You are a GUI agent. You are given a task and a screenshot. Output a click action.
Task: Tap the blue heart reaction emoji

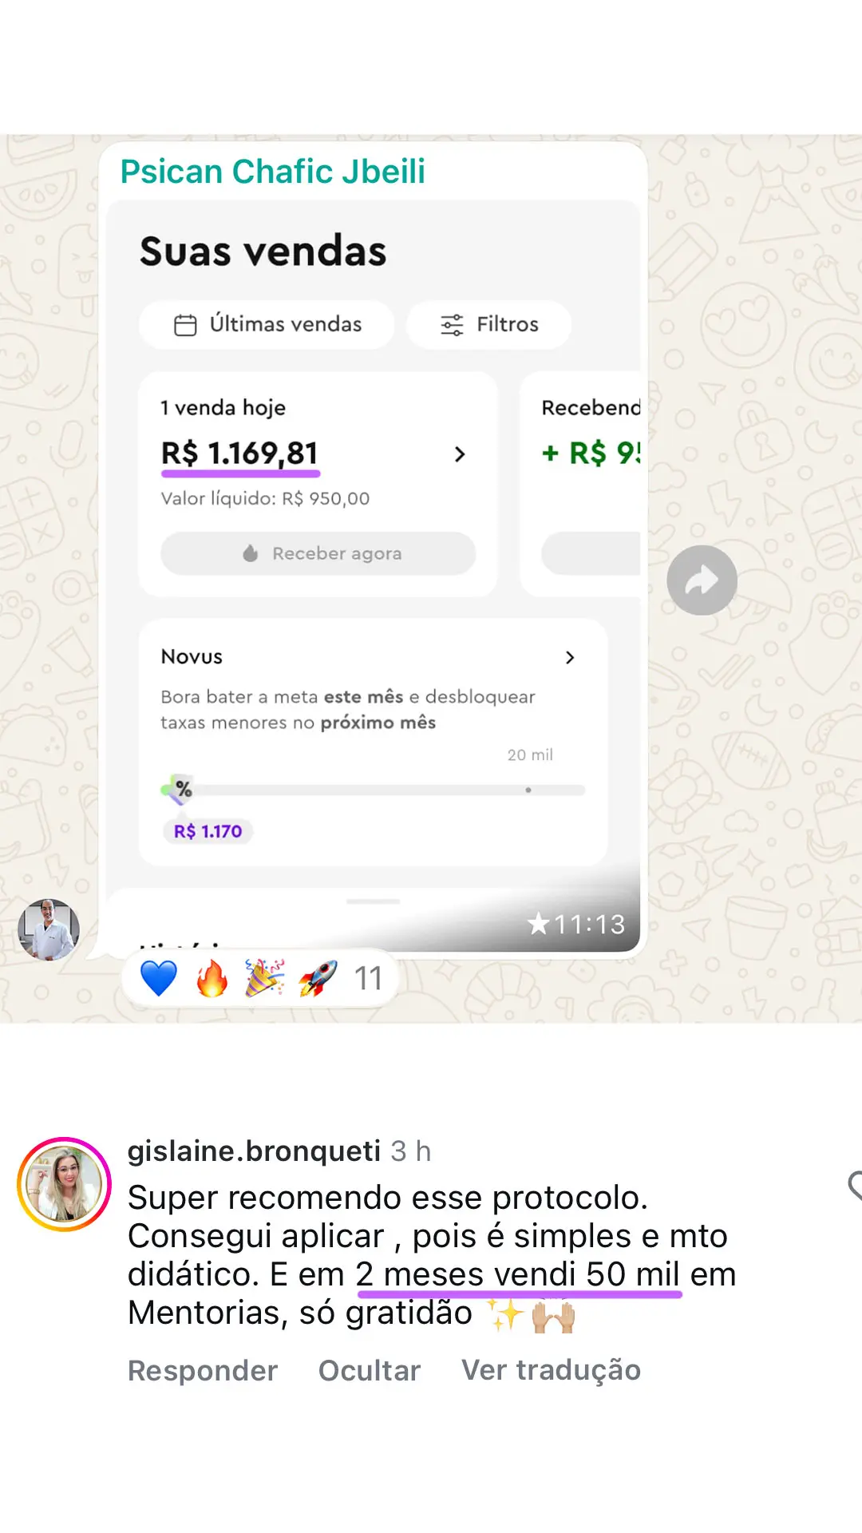(x=158, y=978)
